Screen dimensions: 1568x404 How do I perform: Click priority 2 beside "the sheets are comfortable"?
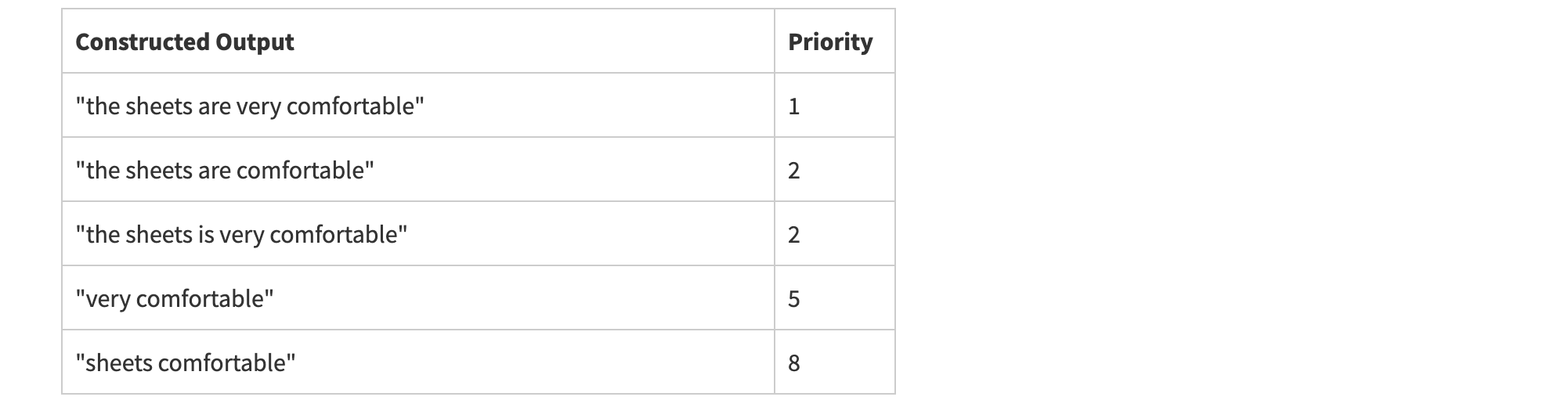(793, 171)
